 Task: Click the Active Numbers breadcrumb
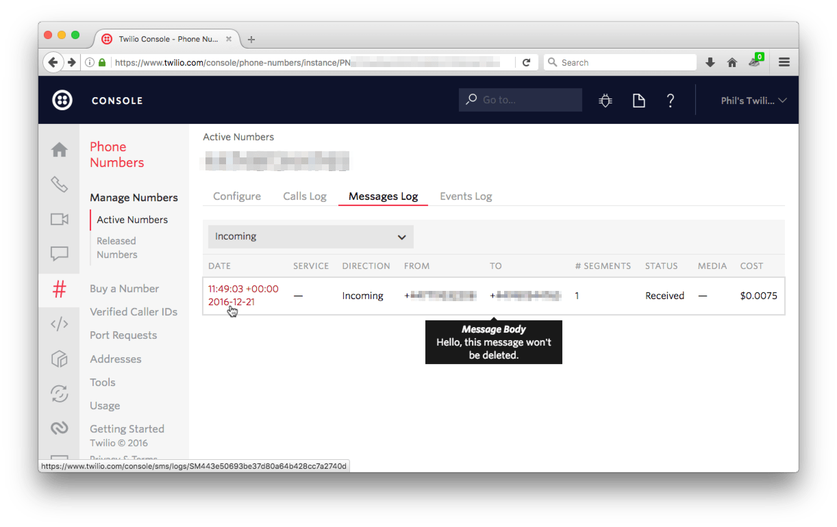click(x=238, y=137)
